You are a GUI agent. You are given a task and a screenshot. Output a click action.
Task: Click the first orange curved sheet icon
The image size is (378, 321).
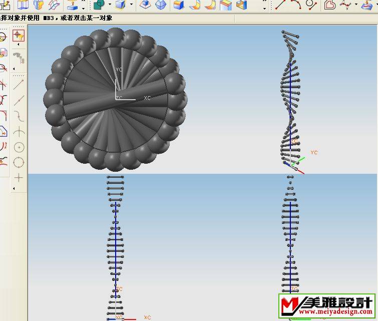click(195, 5)
